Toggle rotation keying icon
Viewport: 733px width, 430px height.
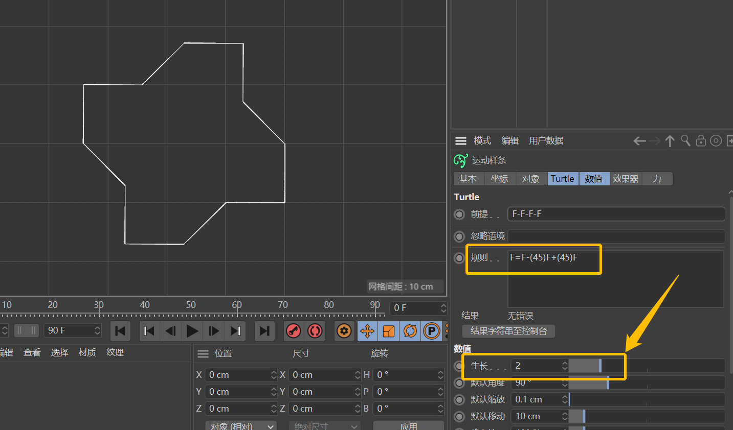pyautogui.click(x=410, y=331)
